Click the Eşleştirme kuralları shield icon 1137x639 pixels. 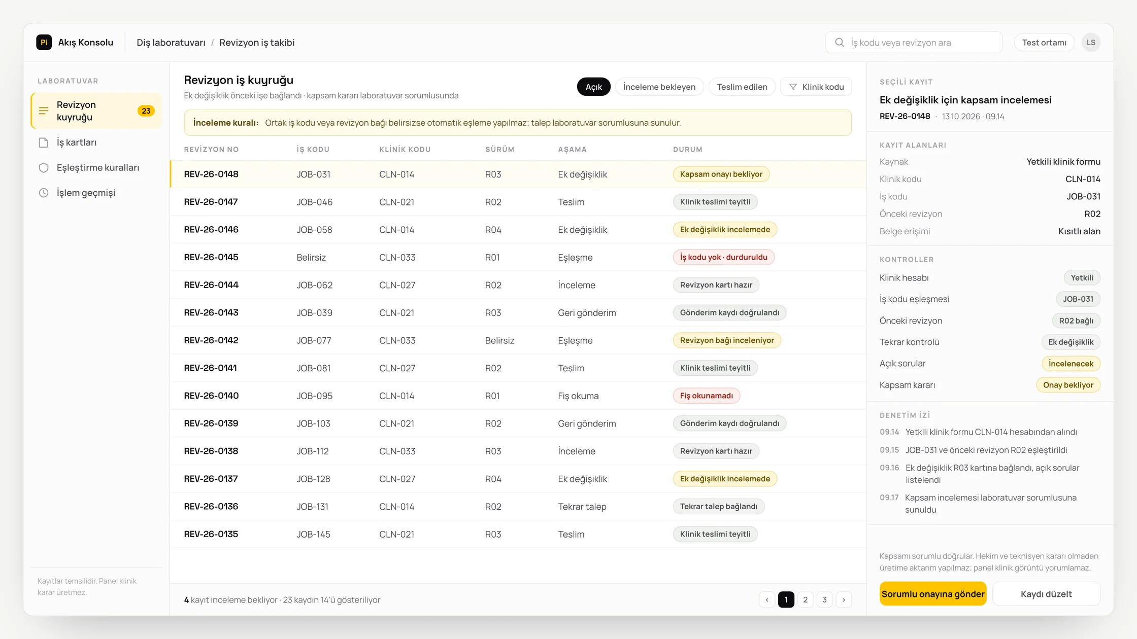point(44,168)
